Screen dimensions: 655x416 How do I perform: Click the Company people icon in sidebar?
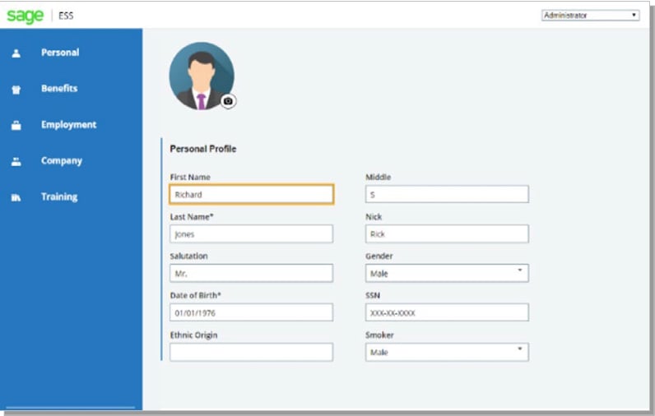click(16, 161)
